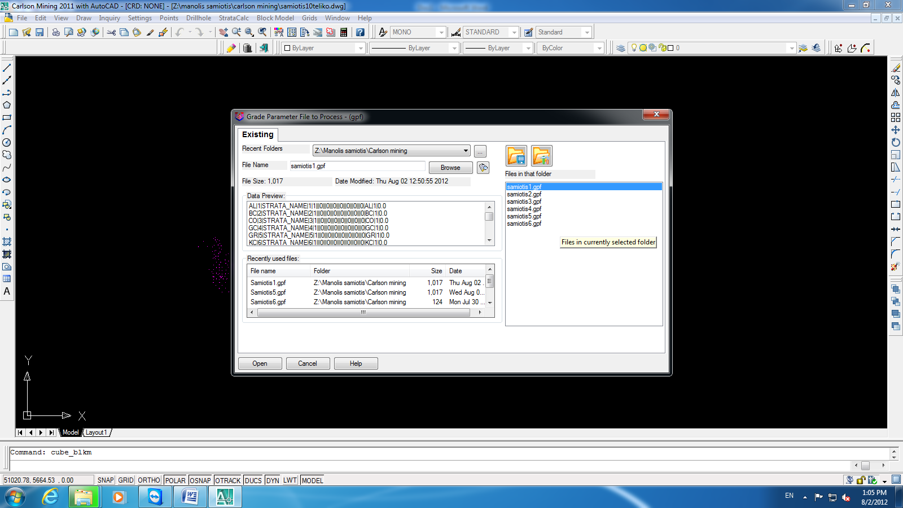The height and width of the screenshot is (508, 903).
Task: Select the Erase tool in modify toolbar
Action: (x=896, y=68)
